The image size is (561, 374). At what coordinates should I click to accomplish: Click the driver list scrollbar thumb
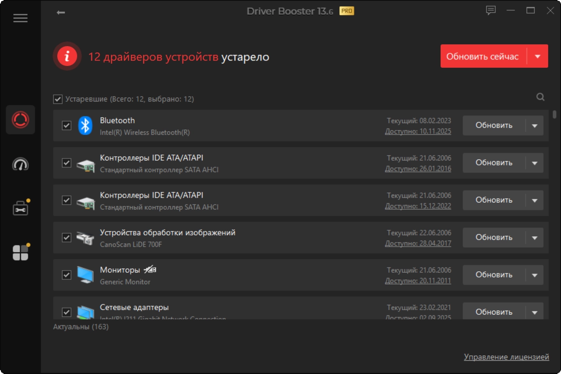click(554, 115)
